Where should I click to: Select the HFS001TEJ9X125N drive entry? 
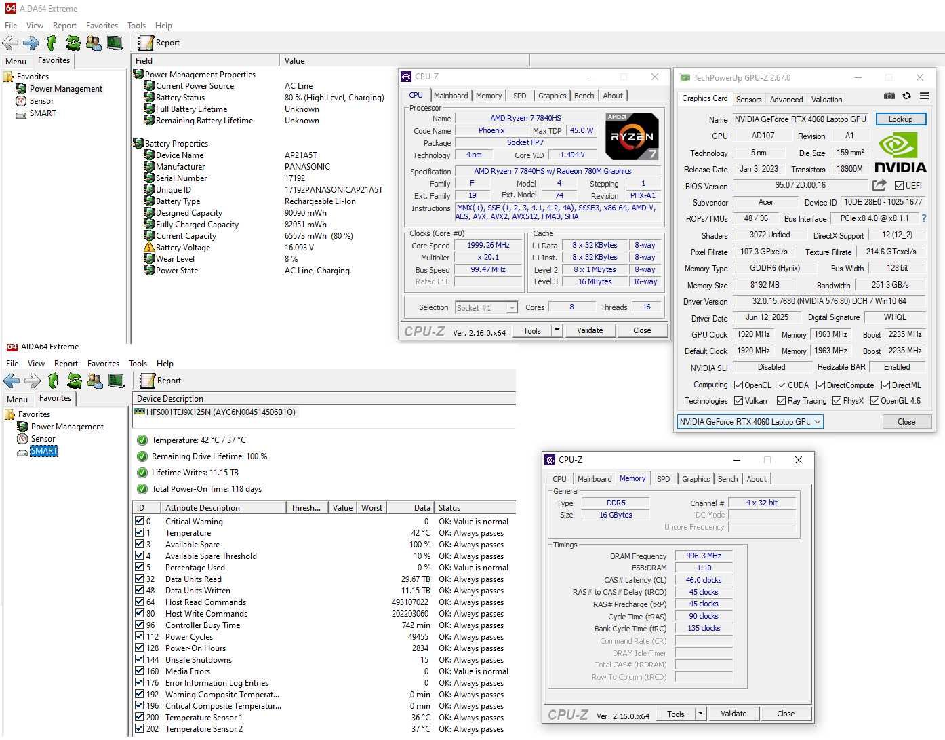coord(221,412)
